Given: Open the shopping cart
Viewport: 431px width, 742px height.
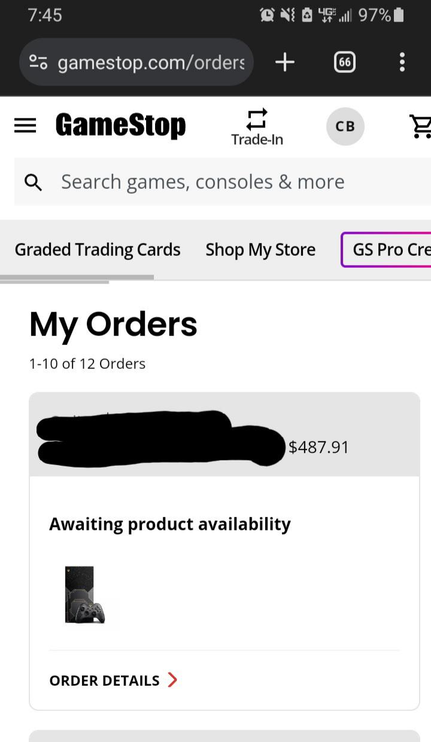Looking at the screenshot, I should coord(421,126).
